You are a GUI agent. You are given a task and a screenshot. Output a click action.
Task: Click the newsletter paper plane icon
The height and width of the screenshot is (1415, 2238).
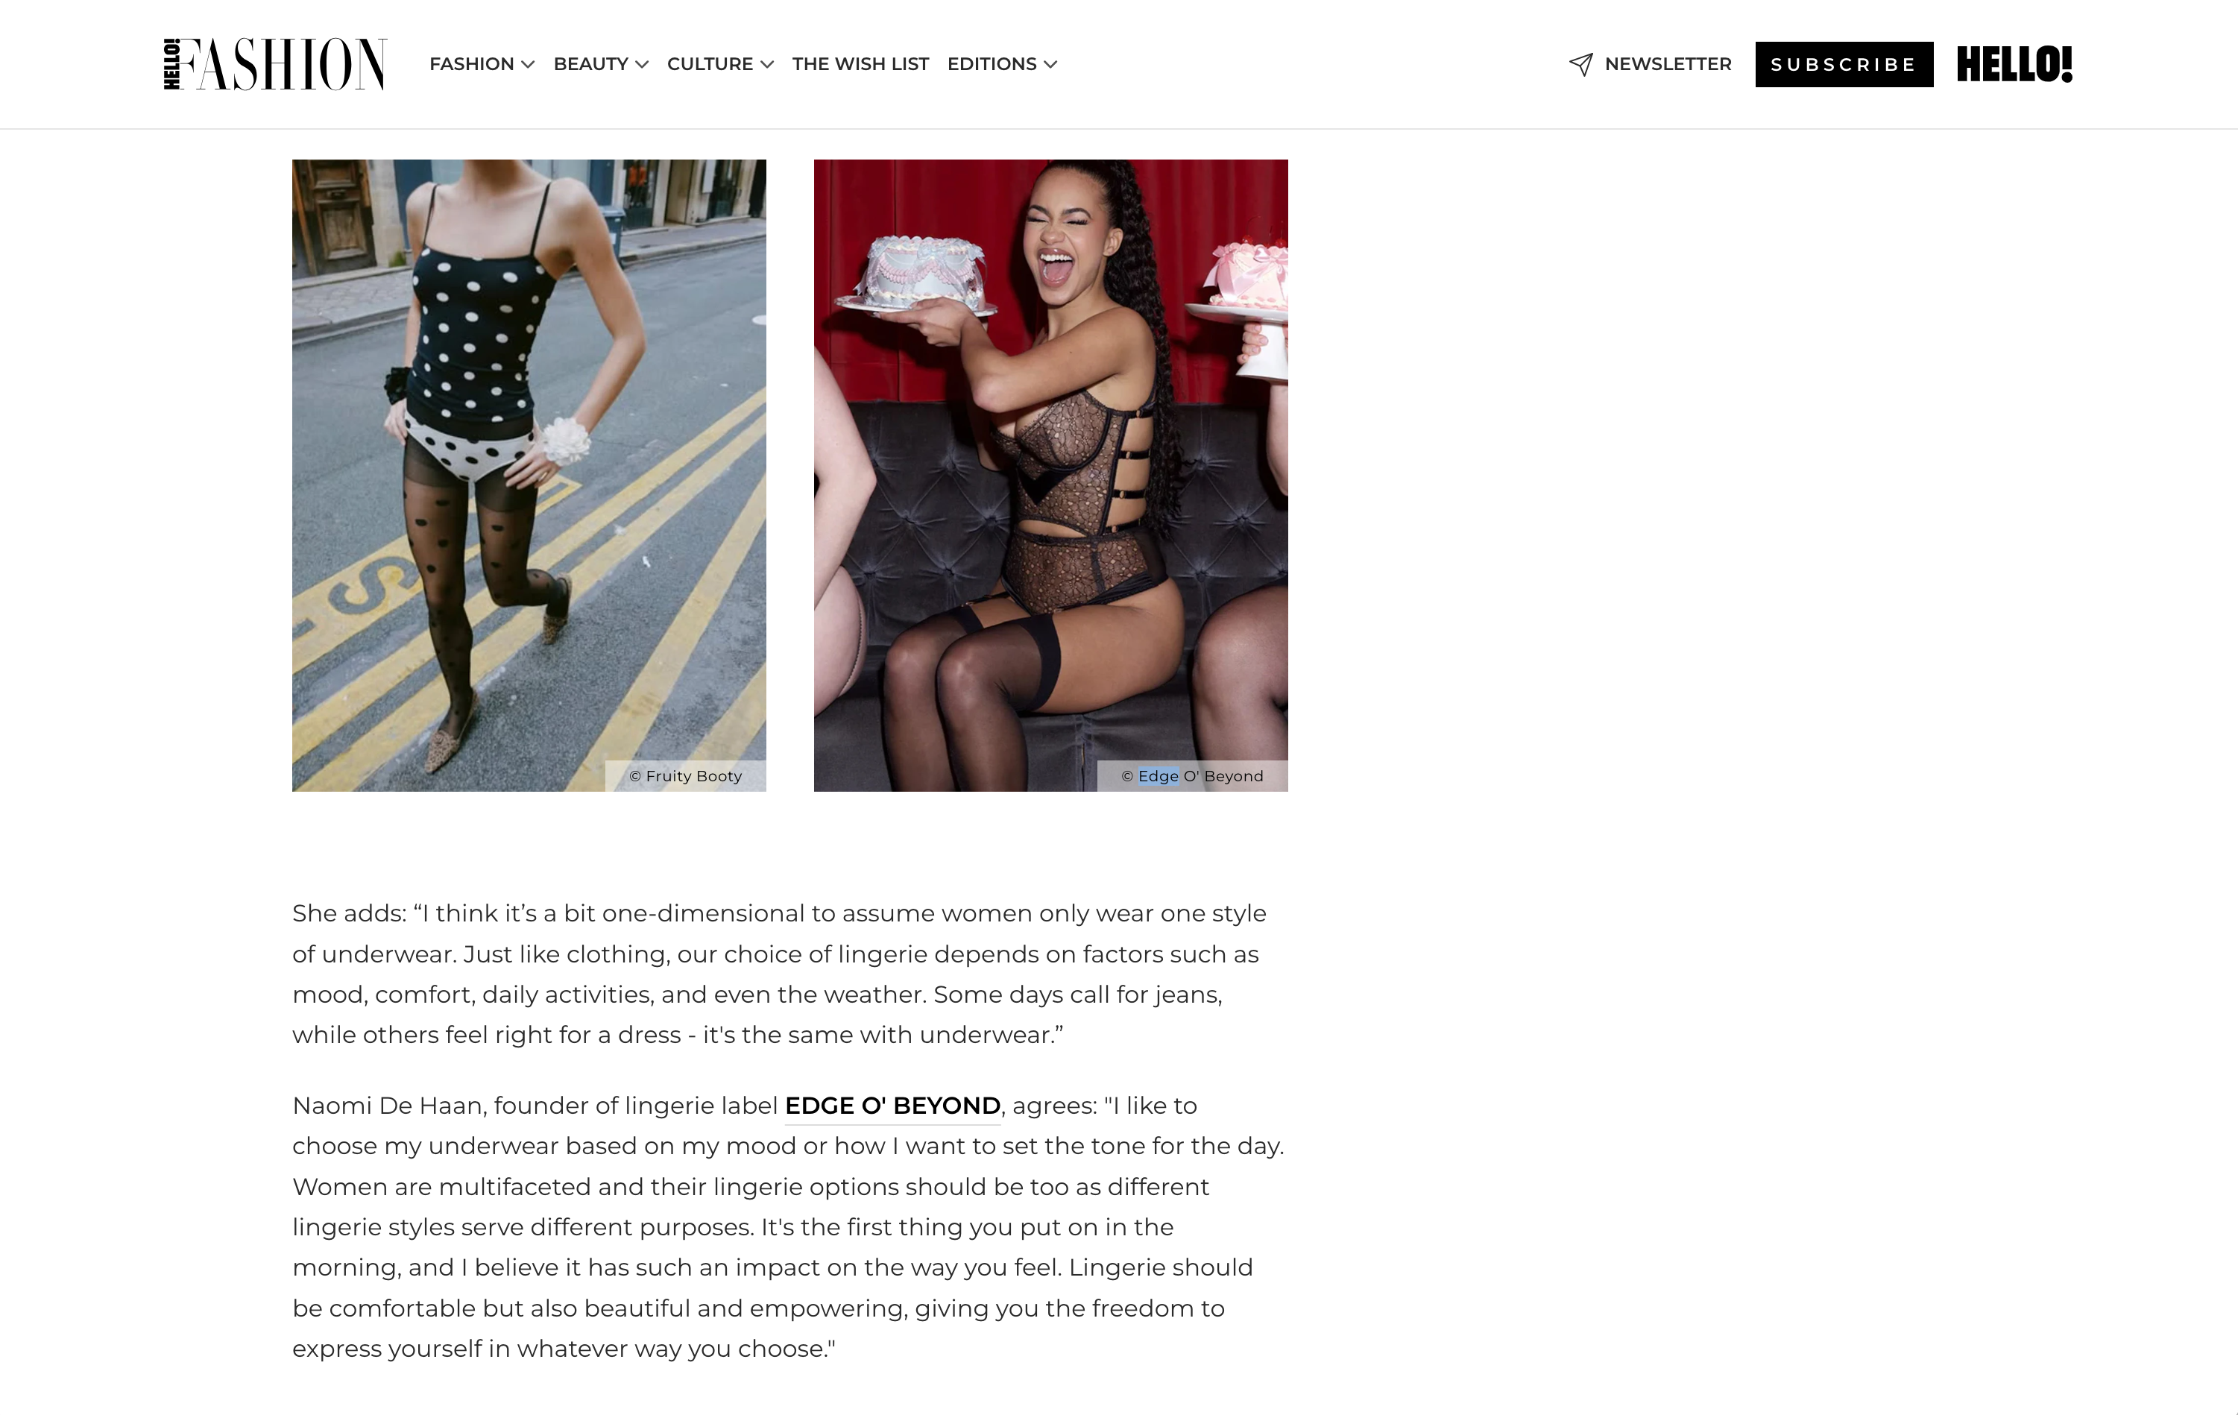pos(1581,64)
